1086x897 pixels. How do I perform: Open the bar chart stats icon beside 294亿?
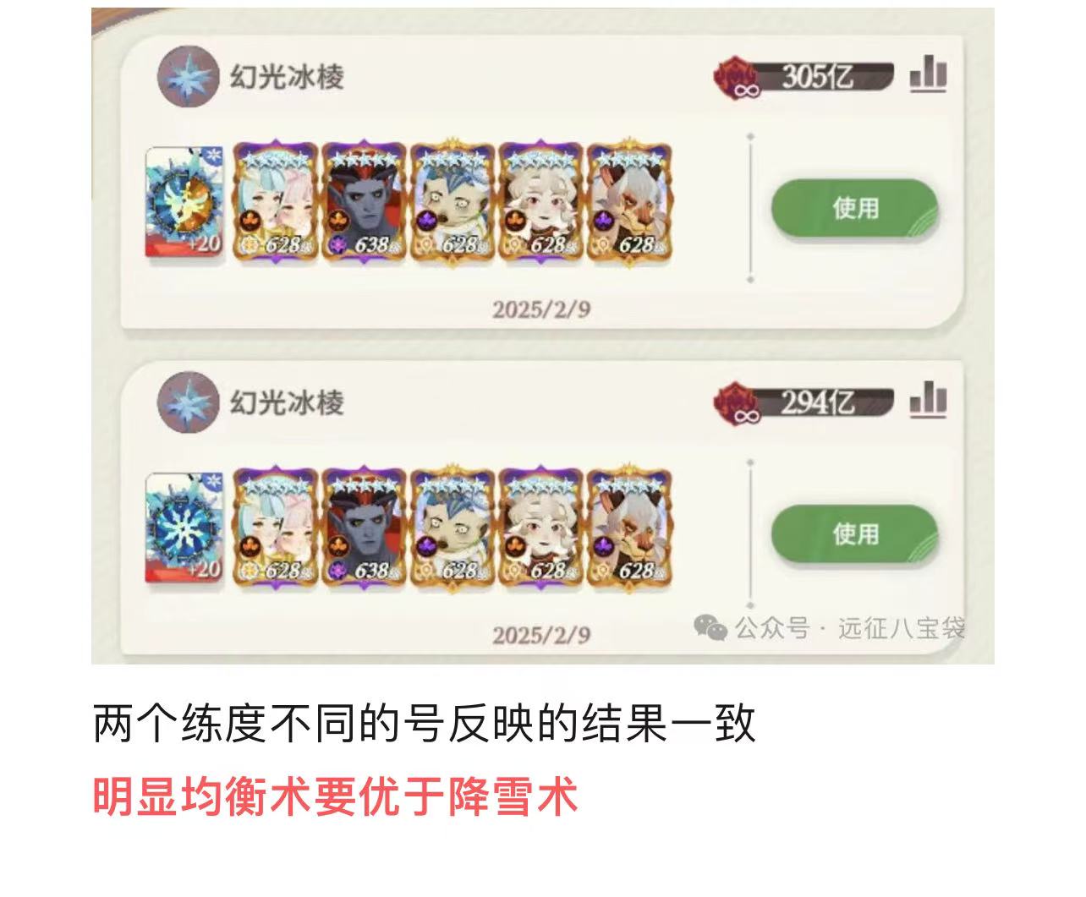tap(928, 399)
